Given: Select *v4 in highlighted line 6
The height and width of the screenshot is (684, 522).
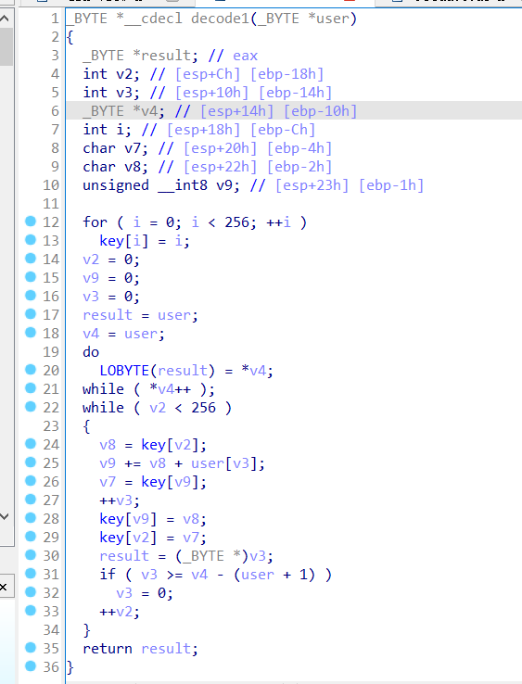Looking at the screenshot, I should [x=146, y=111].
